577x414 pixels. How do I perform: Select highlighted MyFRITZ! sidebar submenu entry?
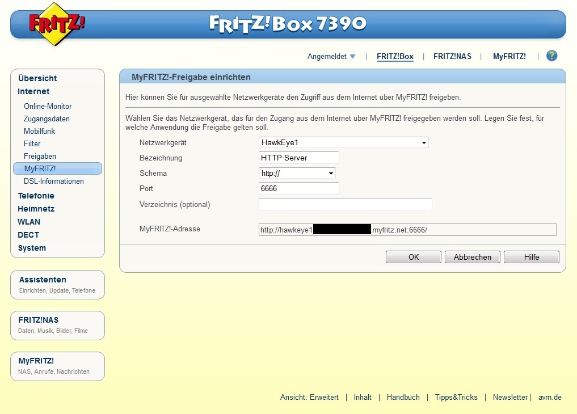57,168
